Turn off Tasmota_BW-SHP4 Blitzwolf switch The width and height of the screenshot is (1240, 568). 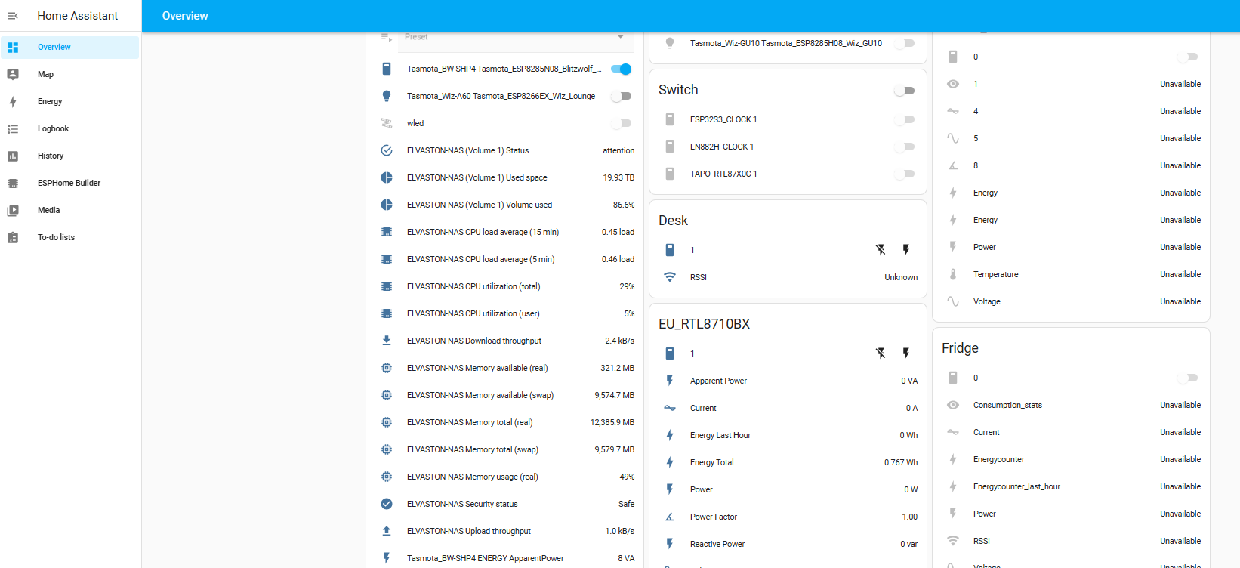point(622,69)
